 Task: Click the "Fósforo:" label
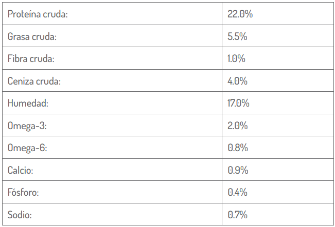point(24,193)
